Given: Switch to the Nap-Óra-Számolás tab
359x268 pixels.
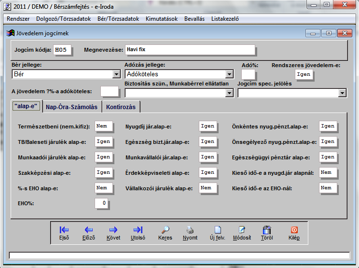Looking at the screenshot, I should coord(71,107).
